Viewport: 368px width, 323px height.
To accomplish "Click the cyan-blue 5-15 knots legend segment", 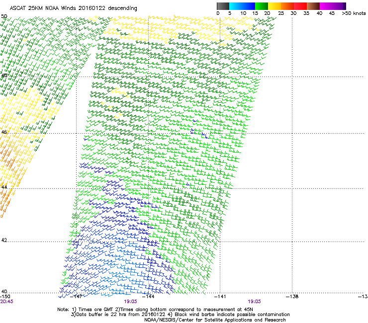I will 242,6.
